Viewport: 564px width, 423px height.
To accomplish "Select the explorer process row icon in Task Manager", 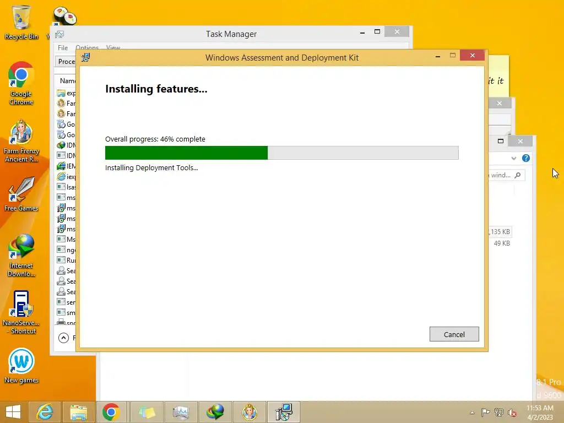I will coord(61,93).
